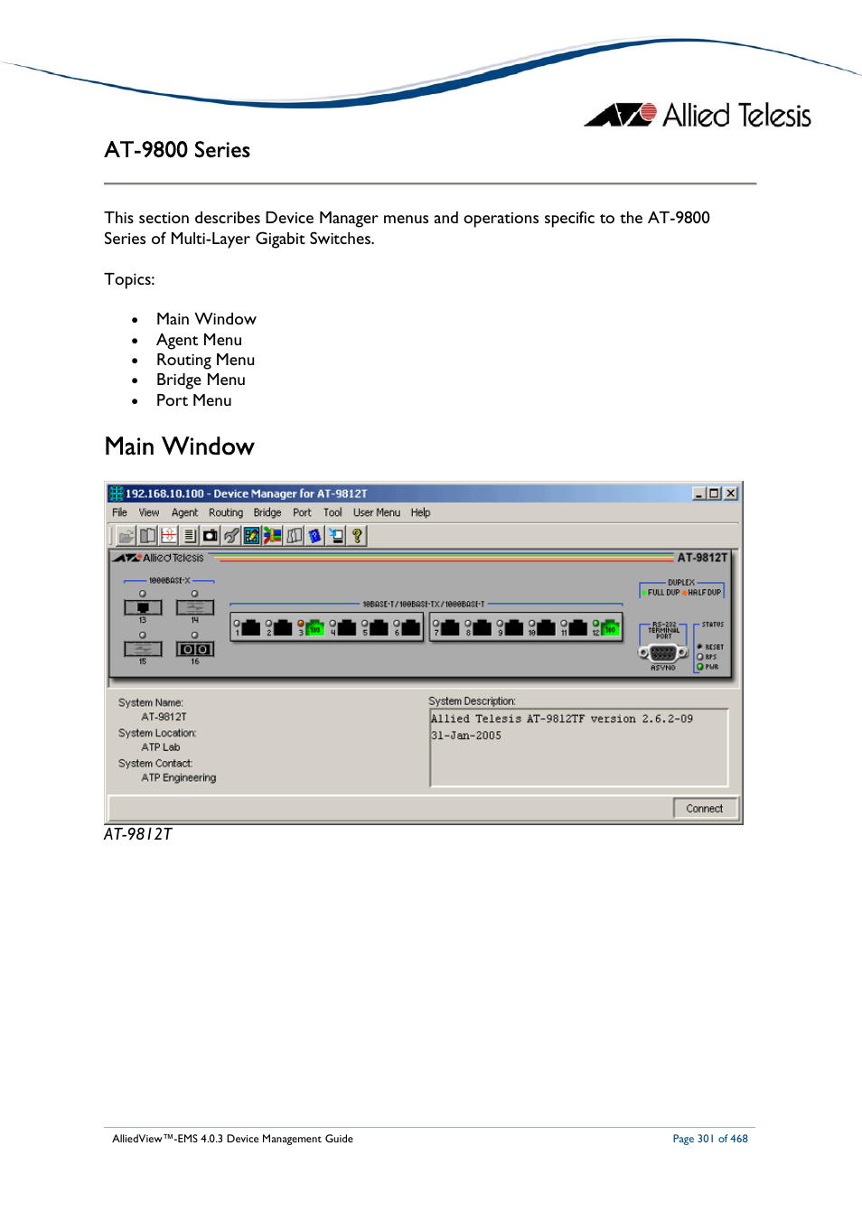Click the folded map toolbar icon
The height and width of the screenshot is (1221, 862).
(x=294, y=536)
